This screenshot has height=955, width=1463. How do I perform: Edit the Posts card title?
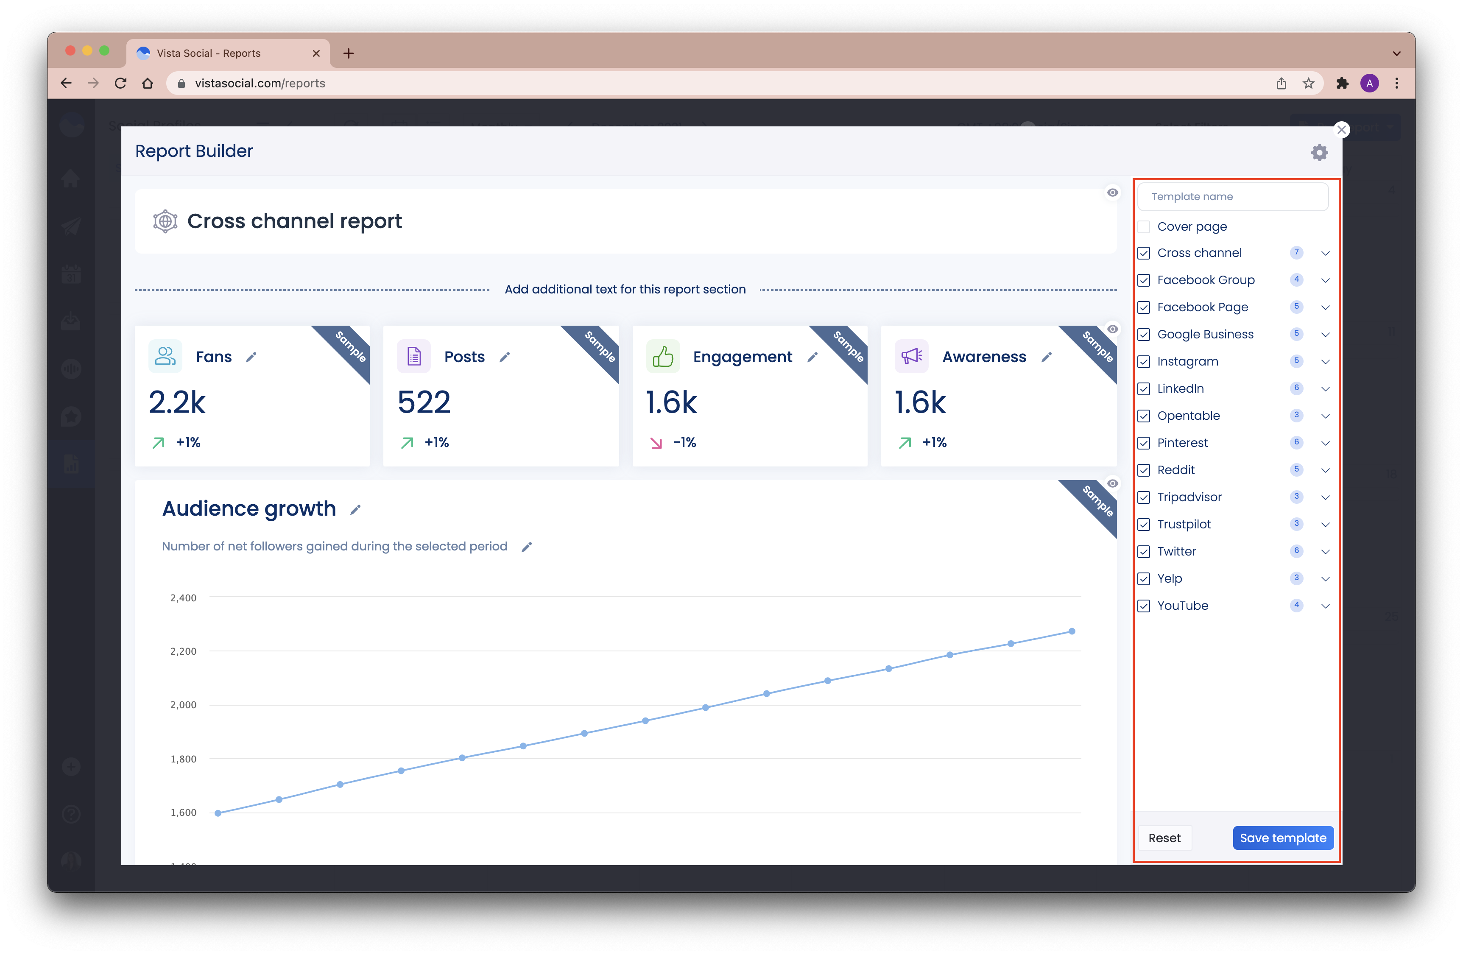(x=505, y=357)
